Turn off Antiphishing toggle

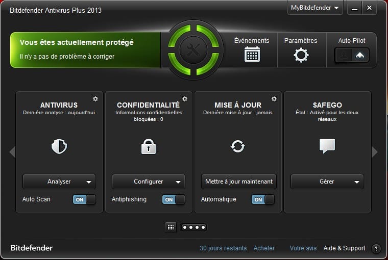[174, 199]
